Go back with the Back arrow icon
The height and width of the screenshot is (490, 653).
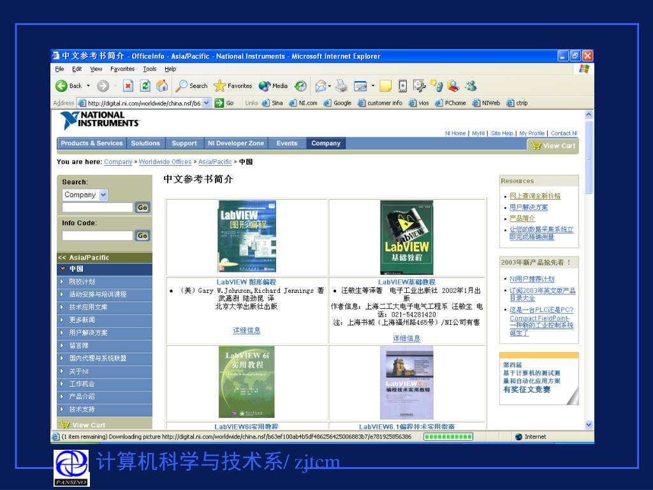tap(61, 86)
